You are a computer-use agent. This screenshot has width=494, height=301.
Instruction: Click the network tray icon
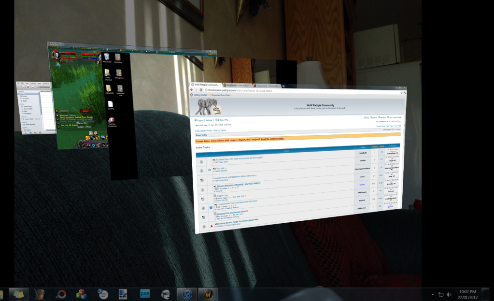pos(441,295)
